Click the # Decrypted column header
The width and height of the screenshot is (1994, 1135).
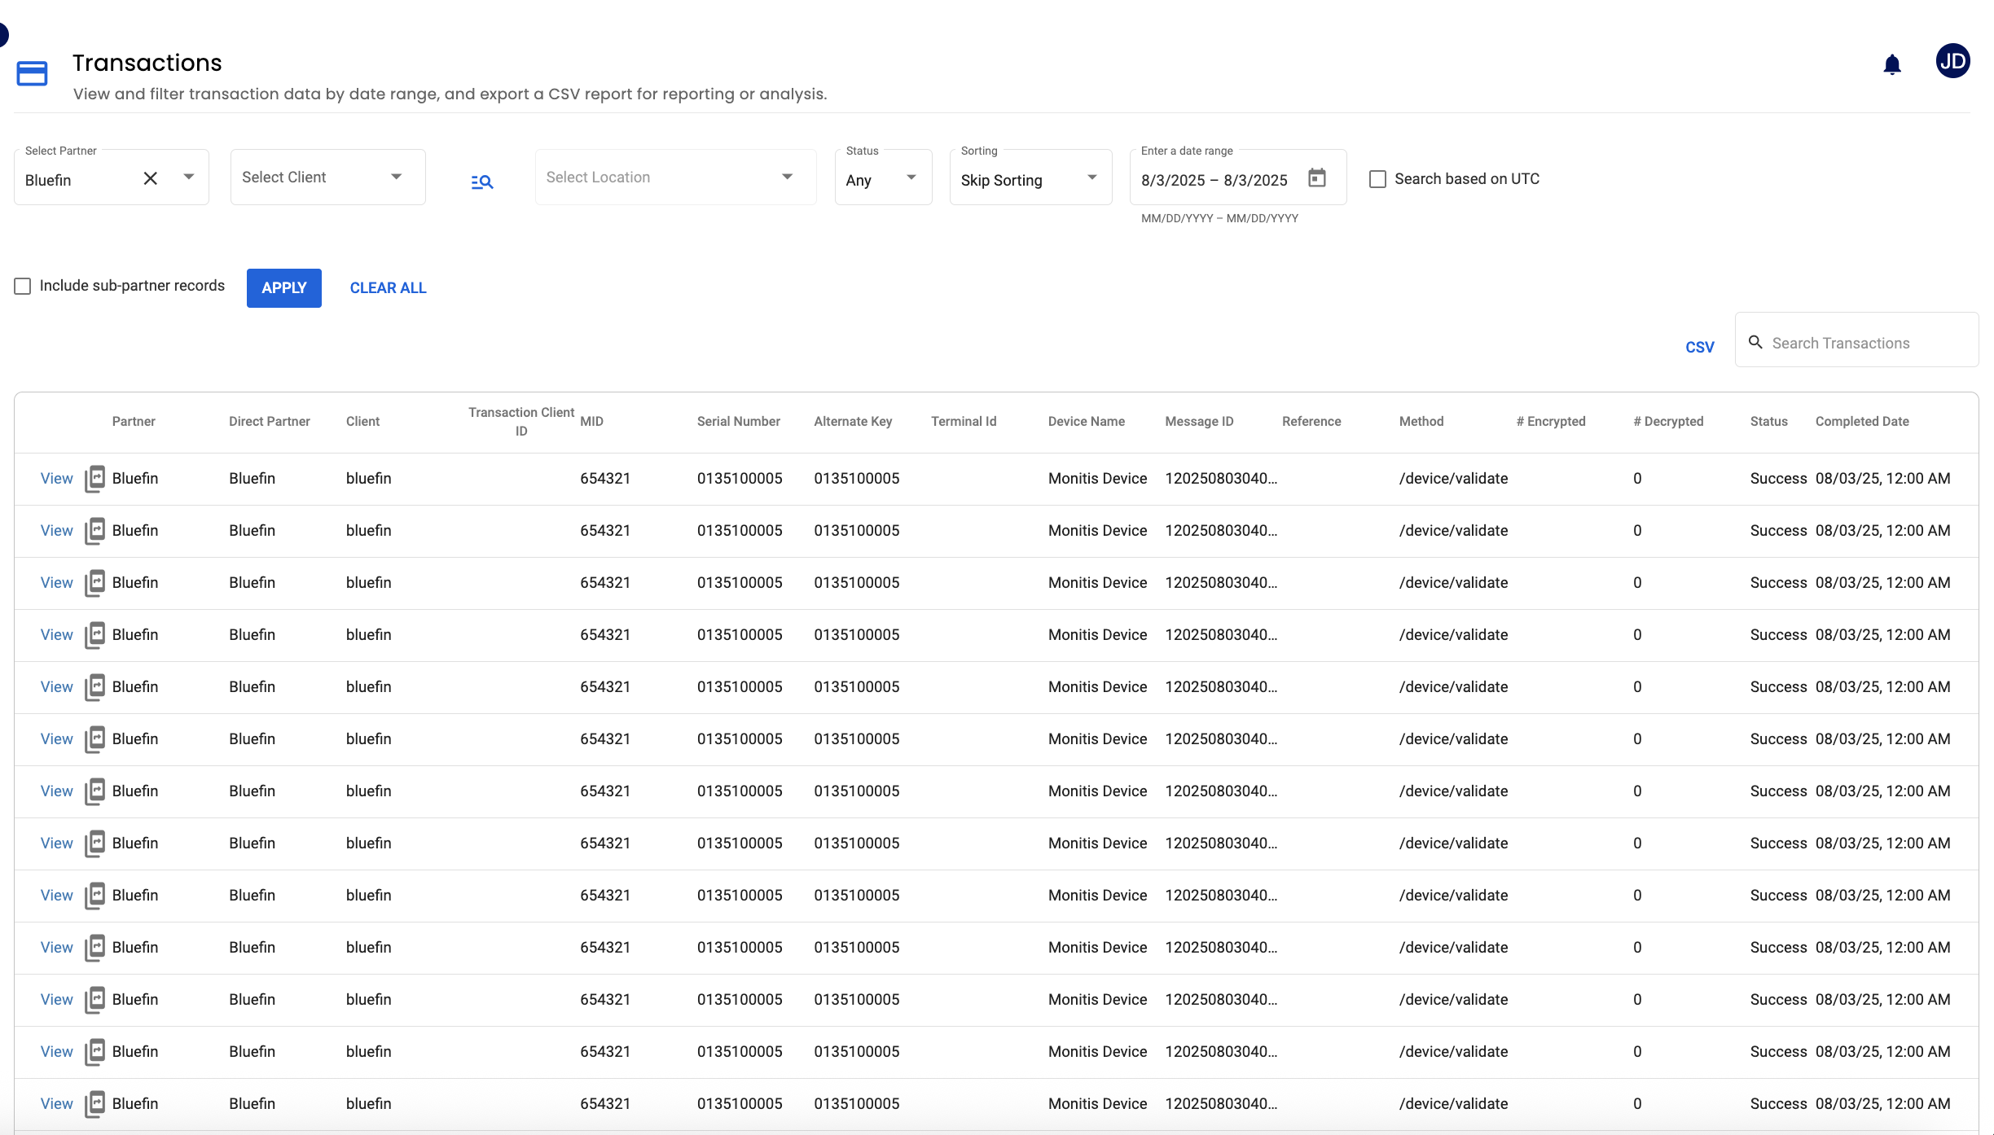[1668, 421]
